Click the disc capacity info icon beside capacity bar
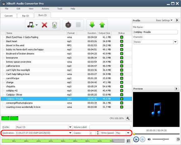Viewport: 181px width, 145px height. [128, 141]
